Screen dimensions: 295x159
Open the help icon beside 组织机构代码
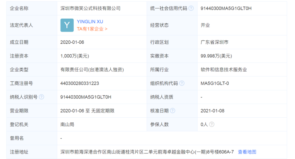[182, 83]
